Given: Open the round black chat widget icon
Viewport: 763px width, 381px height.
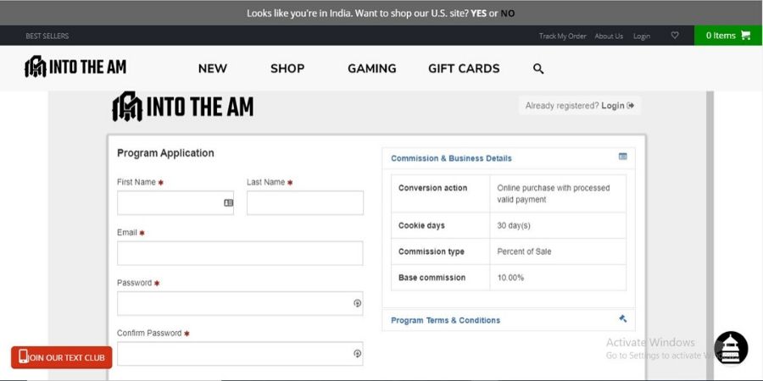Looking at the screenshot, I should click(x=731, y=348).
